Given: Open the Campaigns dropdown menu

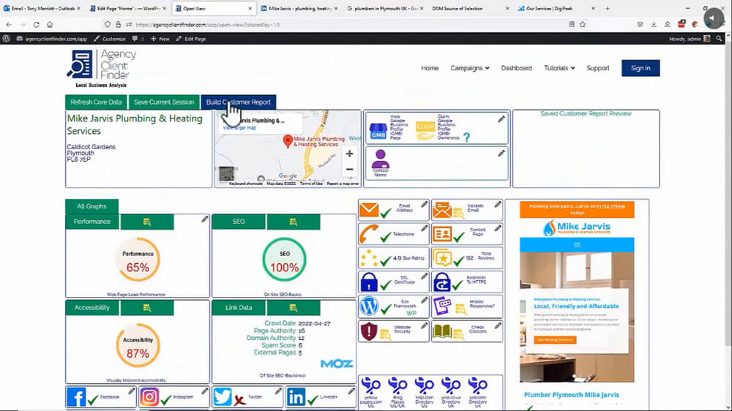Looking at the screenshot, I should pyautogui.click(x=470, y=68).
